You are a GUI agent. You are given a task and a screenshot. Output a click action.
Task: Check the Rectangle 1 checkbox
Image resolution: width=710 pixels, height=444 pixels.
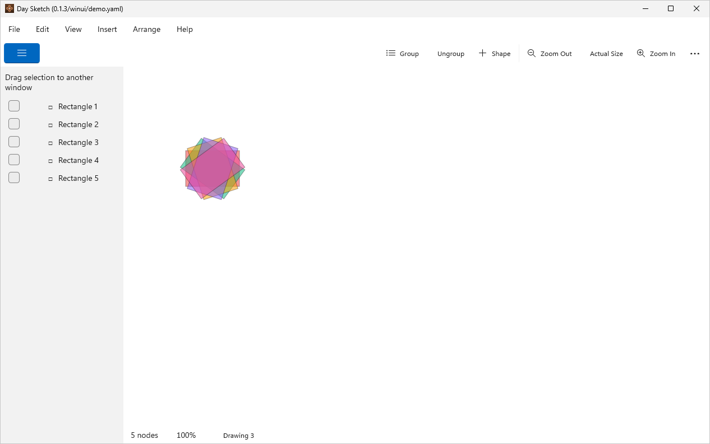(x=14, y=106)
